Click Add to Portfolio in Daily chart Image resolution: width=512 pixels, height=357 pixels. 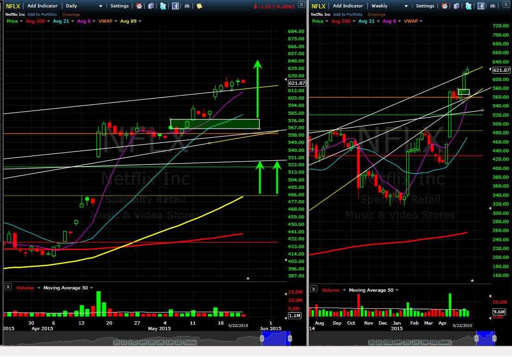click(x=42, y=14)
